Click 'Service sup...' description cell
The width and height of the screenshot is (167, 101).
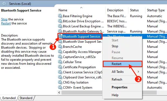click(x=116, y=31)
